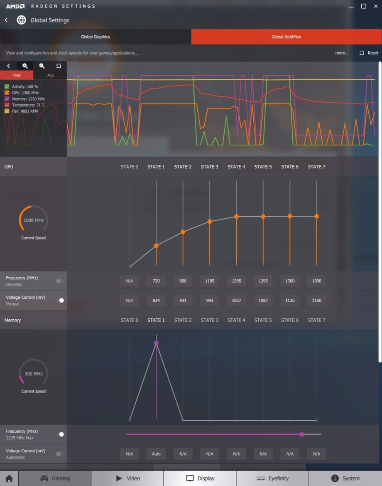Select GPU STATE 1 column header

click(x=156, y=167)
